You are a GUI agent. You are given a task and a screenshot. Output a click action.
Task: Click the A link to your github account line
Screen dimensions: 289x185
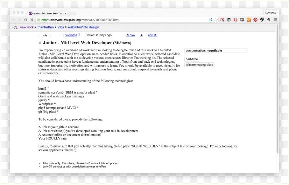[58, 127]
